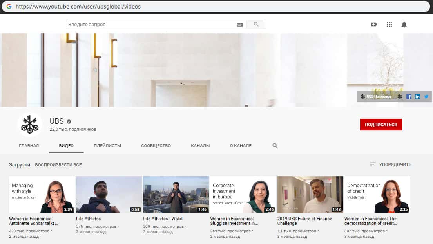Click the search magnifier button
The height and width of the screenshot is (244, 433).
pyautogui.click(x=256, y=24)
